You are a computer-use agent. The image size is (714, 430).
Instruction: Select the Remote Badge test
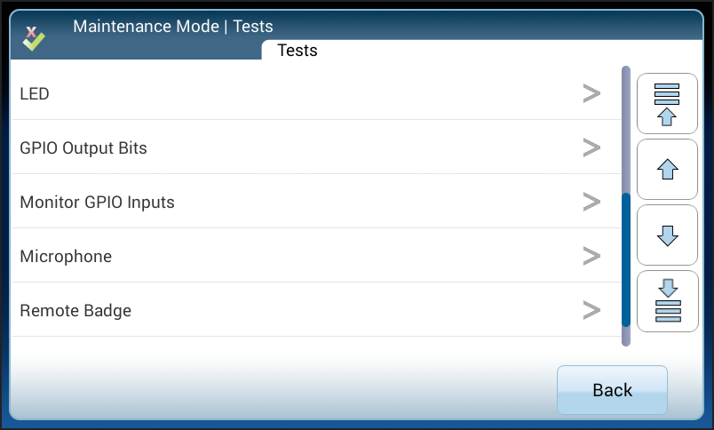coord(75,310)
